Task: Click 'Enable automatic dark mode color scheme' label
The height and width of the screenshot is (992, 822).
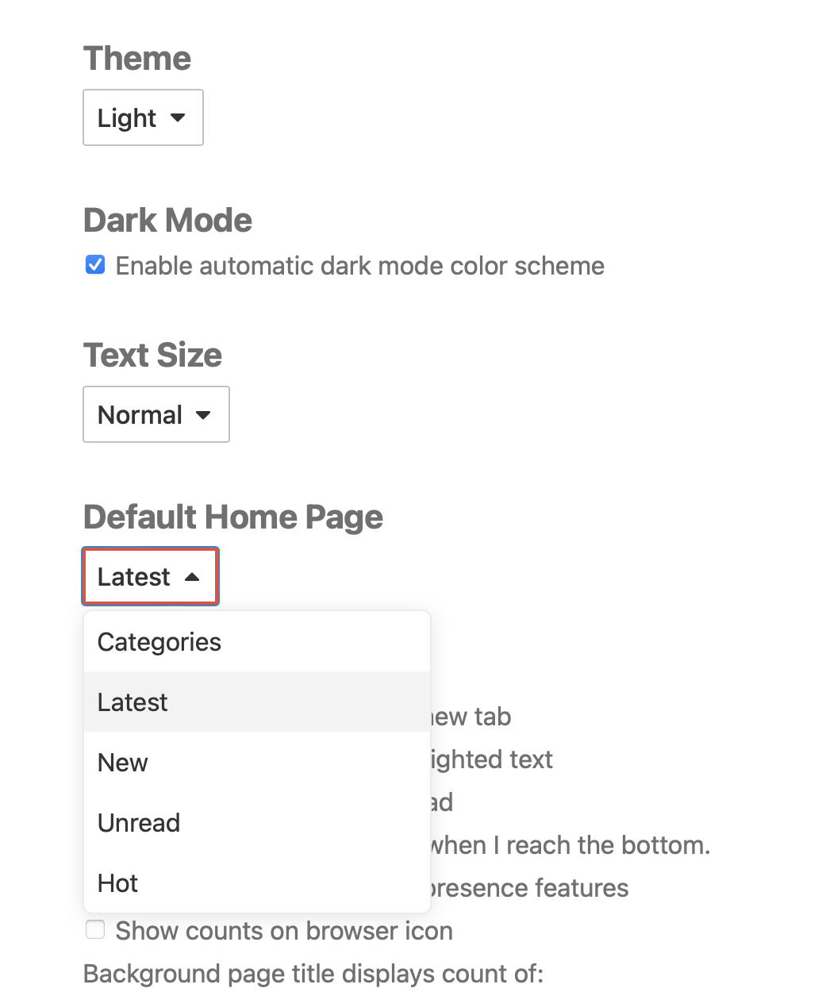Action: tap(359, 266)
